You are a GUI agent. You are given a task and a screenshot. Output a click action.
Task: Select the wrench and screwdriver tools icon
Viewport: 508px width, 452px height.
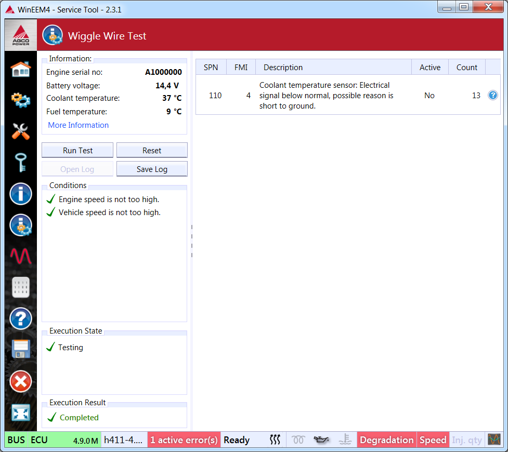point(21,131)
